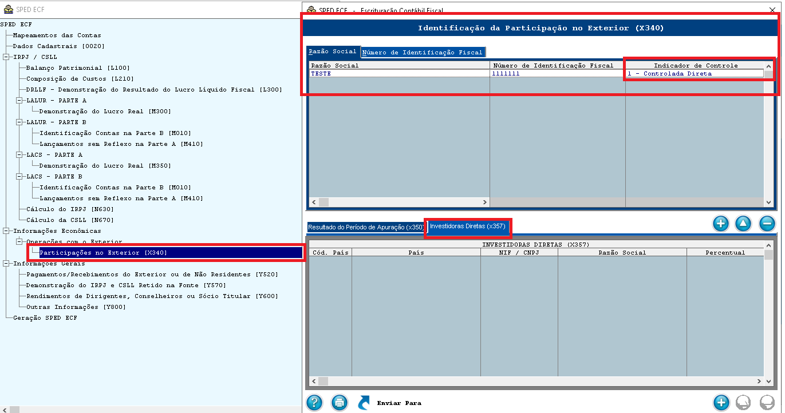785x413 pixels.
Task: Click Investidoras grid's vertical scroll up arrow
Action: pos(768,245)
